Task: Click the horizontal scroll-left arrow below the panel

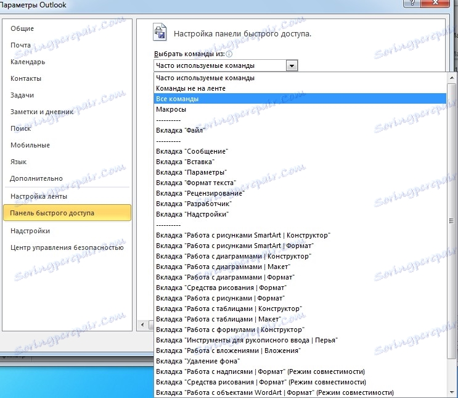Action: pos(142,325)
